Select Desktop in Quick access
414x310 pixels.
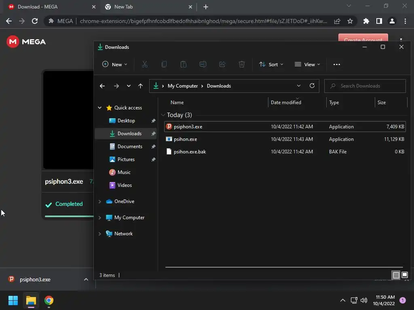pos(126,121)
